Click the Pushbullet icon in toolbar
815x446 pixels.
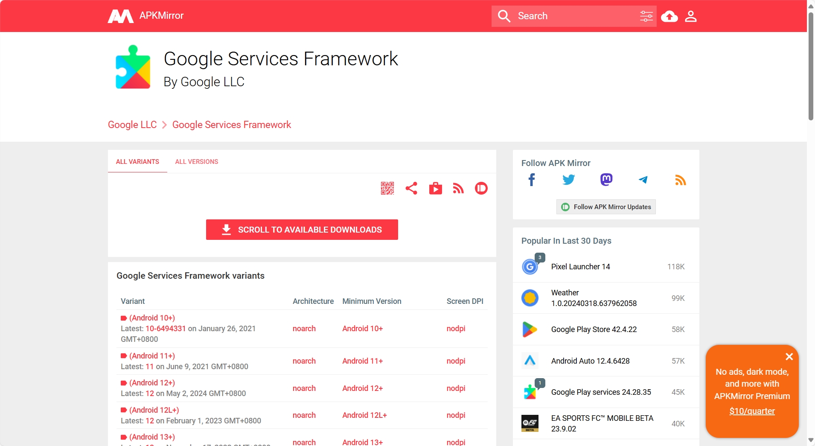(481, 188)
